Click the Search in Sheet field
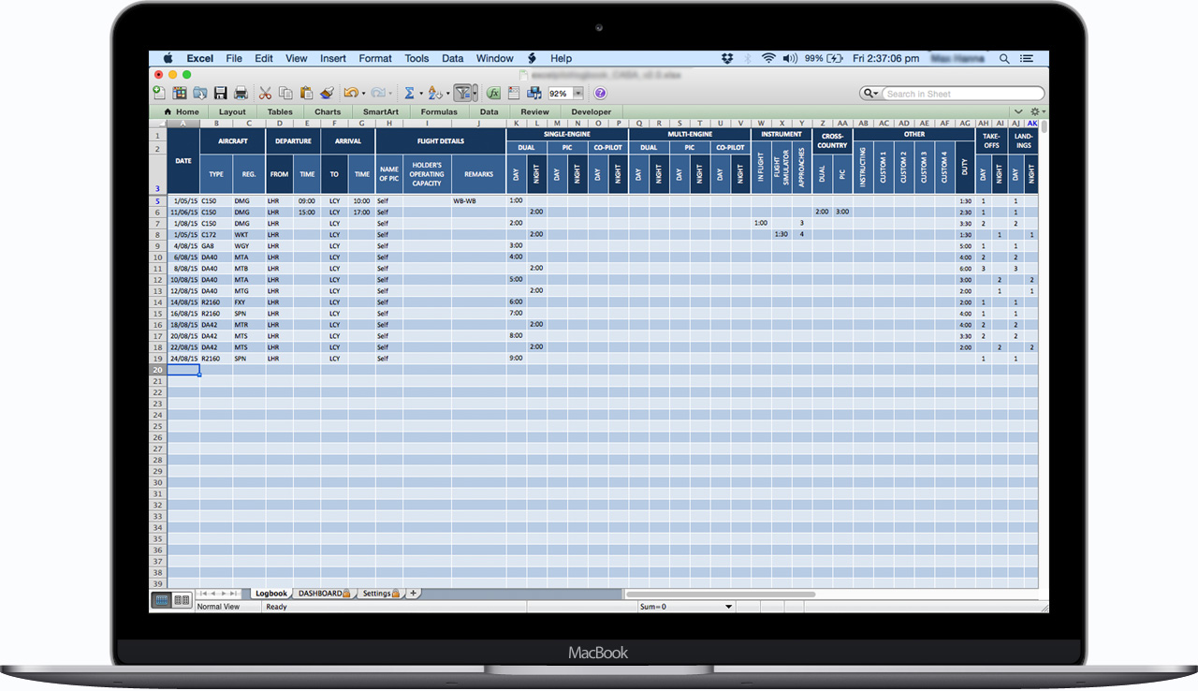This screenshot has height=691, width=1198. tap(962, 94)
